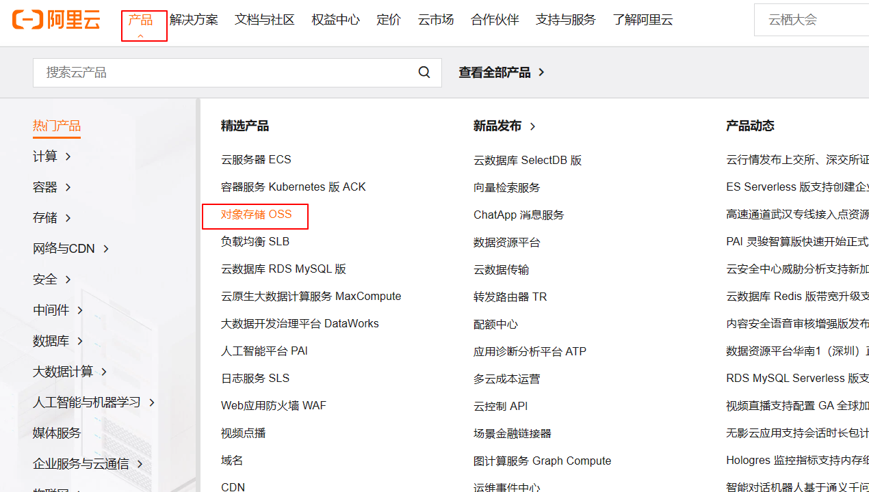Open the 解决方案 menu item
The image size is (869, 492).
194,20
